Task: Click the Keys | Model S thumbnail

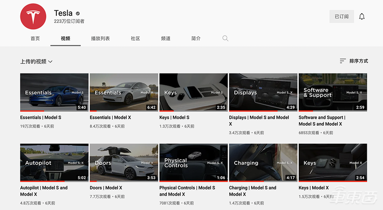Action: click(x=193, y=92)
